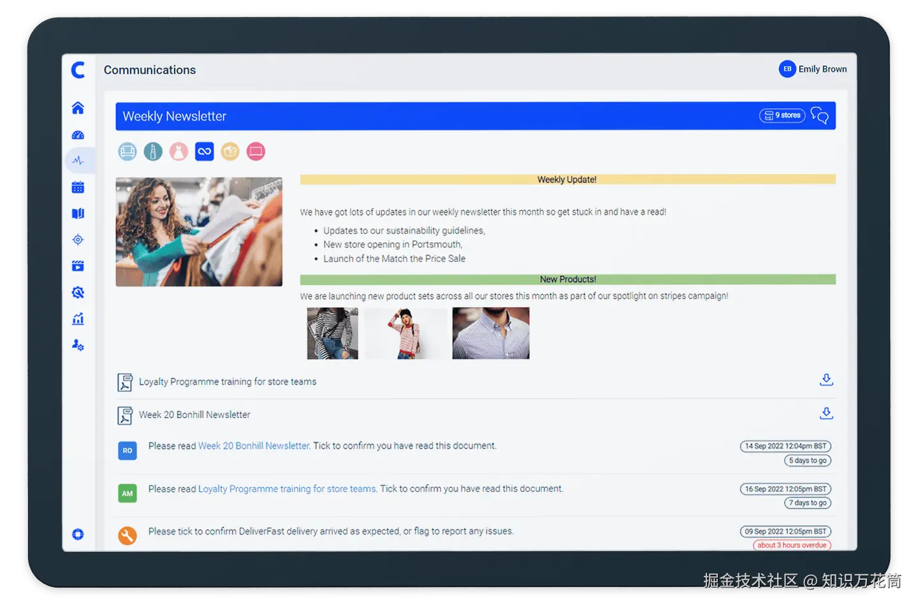This screenshot has height=606, width=918.
Task: Select the yellow box category icon
Action: [230, 152]
